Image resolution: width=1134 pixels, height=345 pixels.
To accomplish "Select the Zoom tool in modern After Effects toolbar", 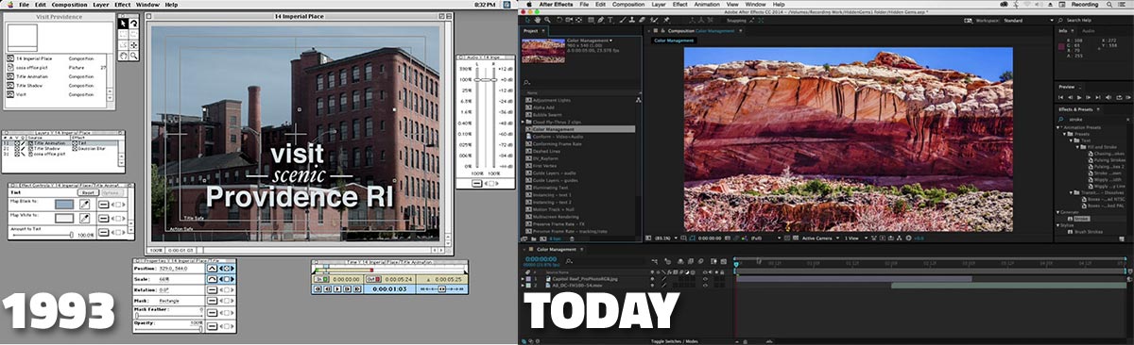I will (547, 20).
